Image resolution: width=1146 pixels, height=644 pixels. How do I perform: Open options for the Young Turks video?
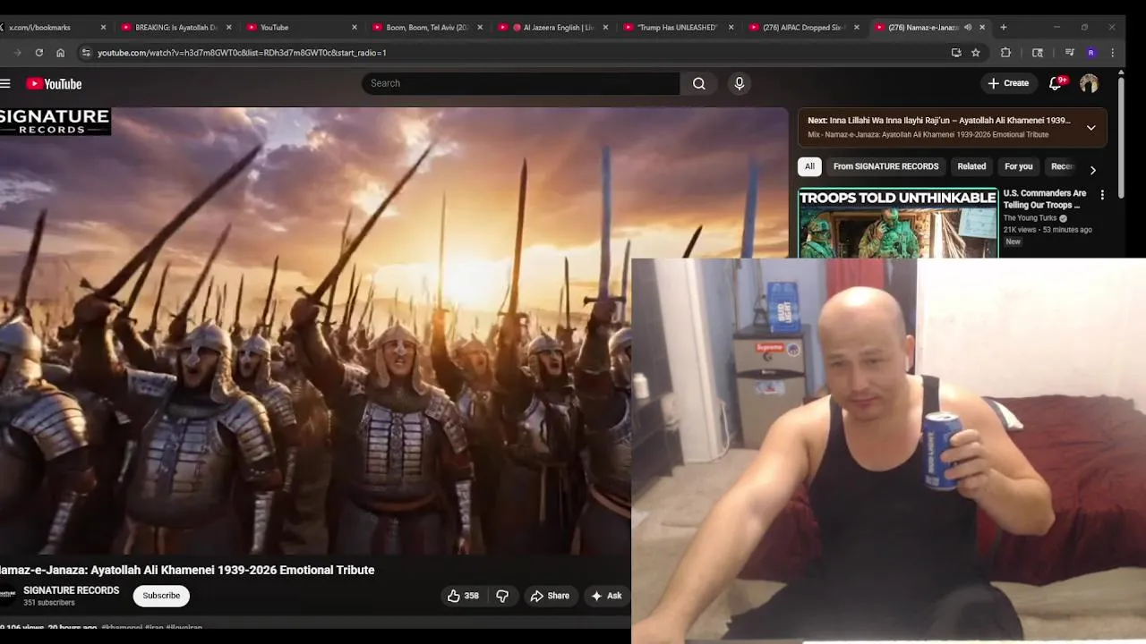tap(1102, 195)
